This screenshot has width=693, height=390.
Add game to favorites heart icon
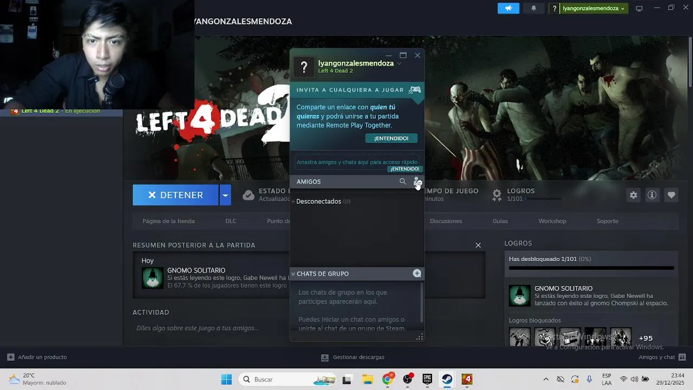[x=671, y=195]
